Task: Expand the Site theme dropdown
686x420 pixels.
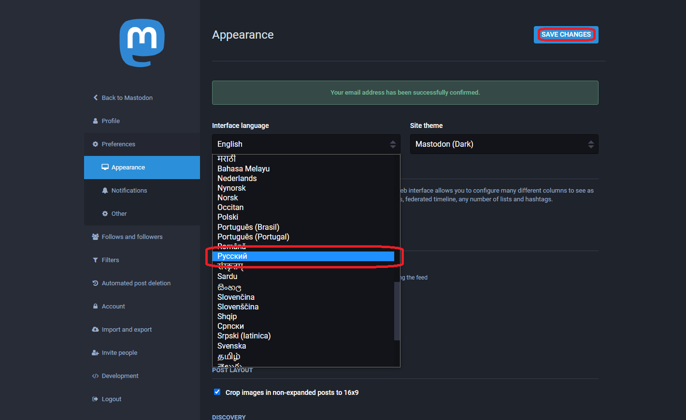Action: pyautogui.click(x=504, y=144)
